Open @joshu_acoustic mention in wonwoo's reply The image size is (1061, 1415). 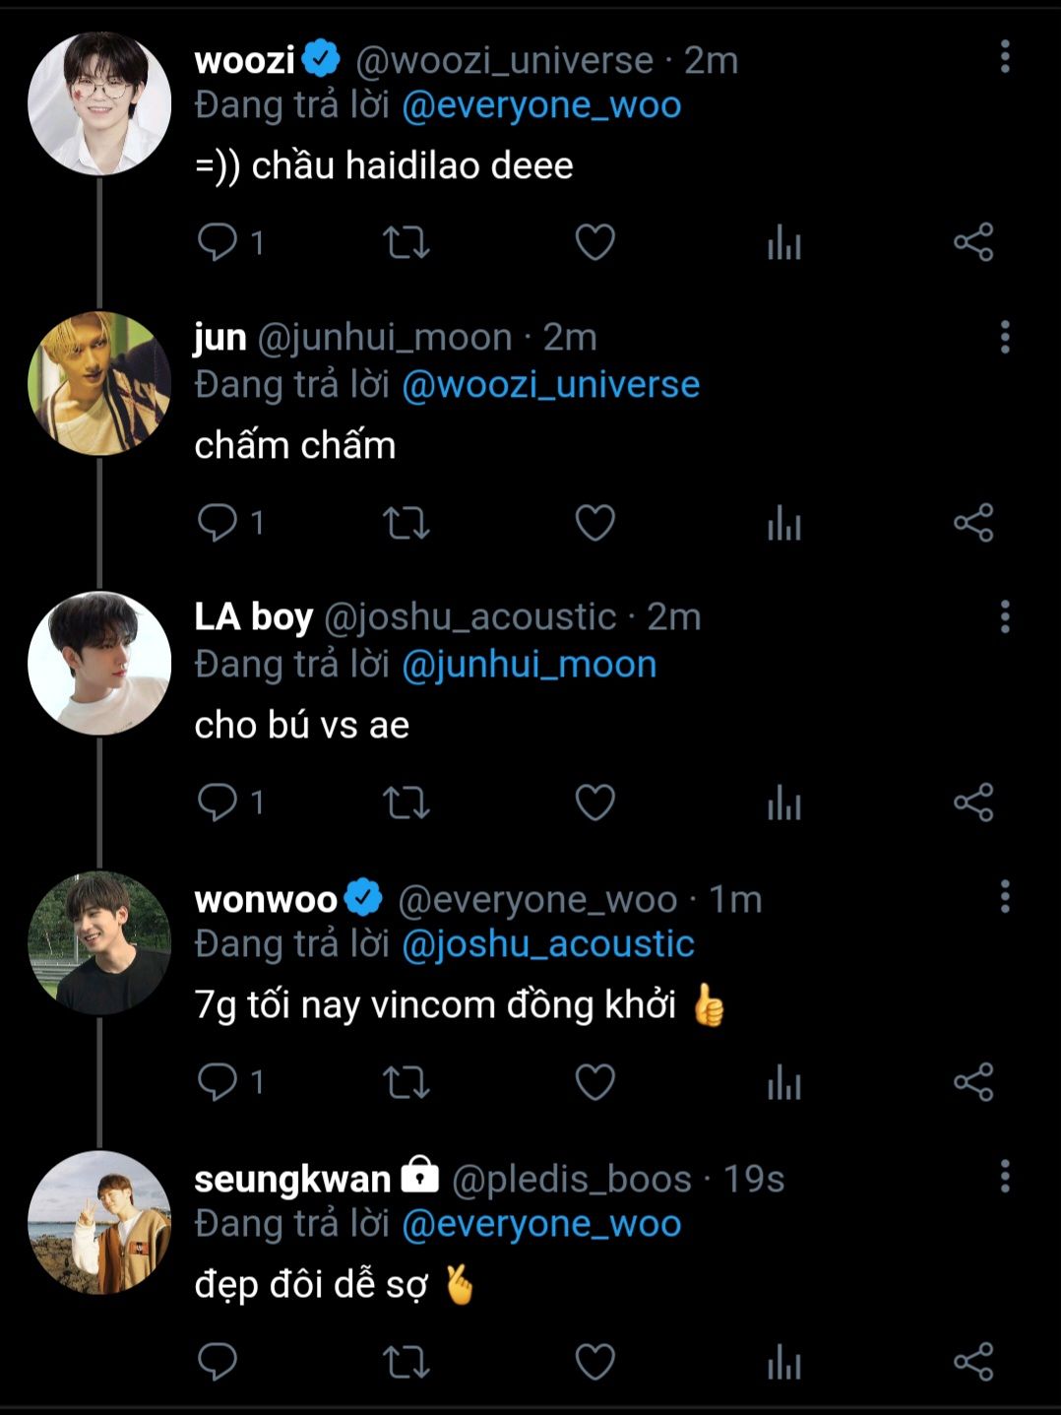click(548, 944)
